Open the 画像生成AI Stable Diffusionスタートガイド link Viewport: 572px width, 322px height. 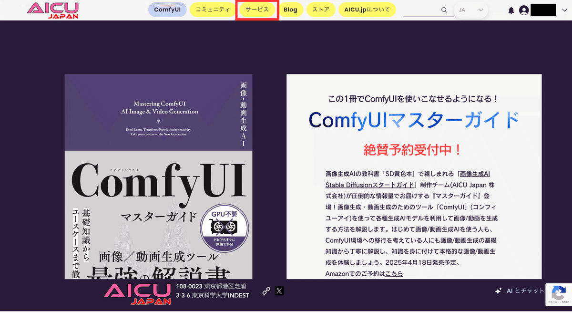[408, 179]
